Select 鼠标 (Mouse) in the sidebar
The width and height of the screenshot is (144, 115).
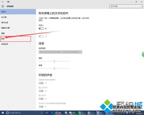pos(16,39)
